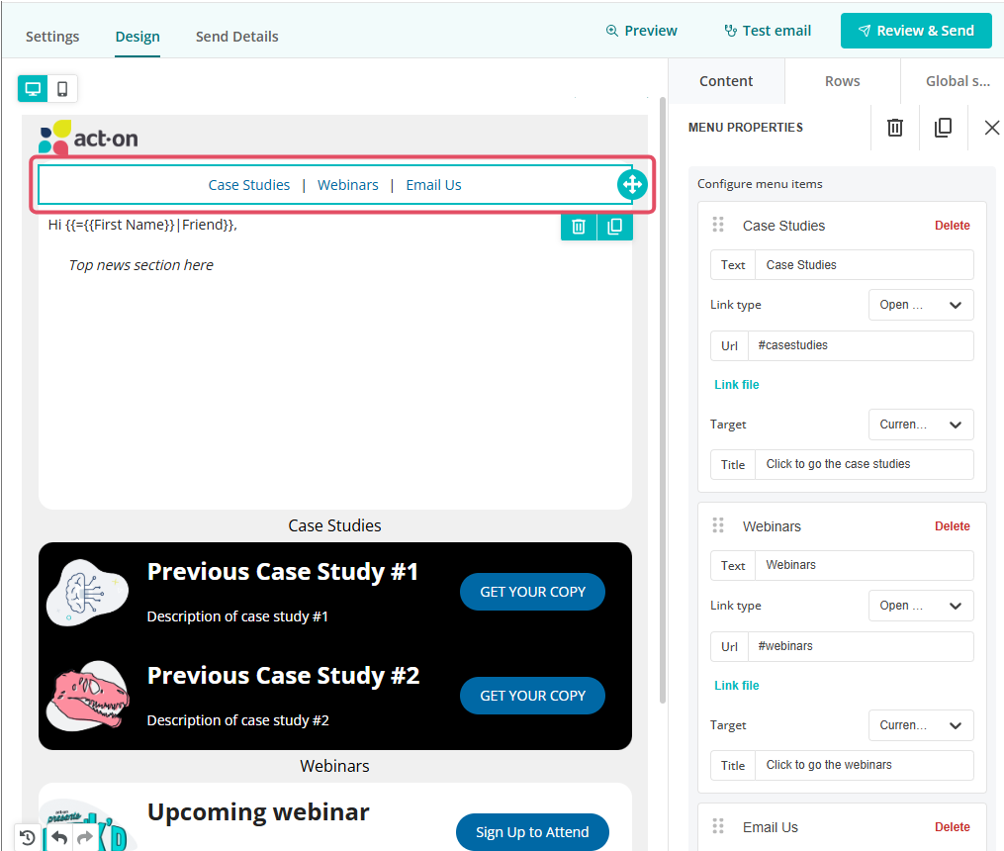Viewport: 1004px width, 851px height.
Task: Select 'Description of case study #1' text
Action: click(237, 616)
